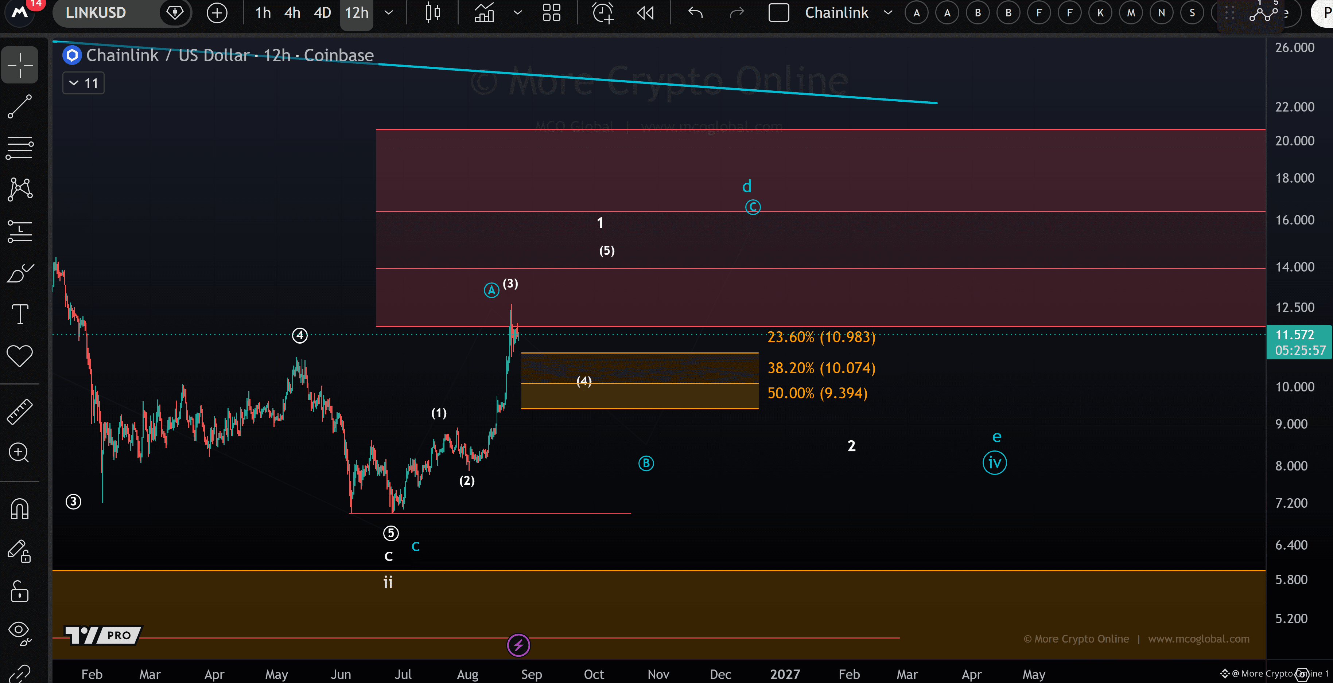Click the diamond icon beside LINKUSD
1333x683 pixels.
175,12
